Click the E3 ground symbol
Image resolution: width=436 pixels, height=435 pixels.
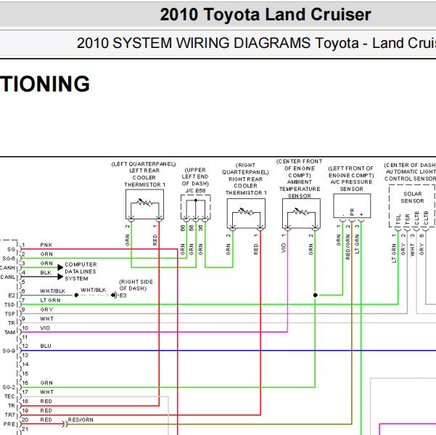point(114,295)
